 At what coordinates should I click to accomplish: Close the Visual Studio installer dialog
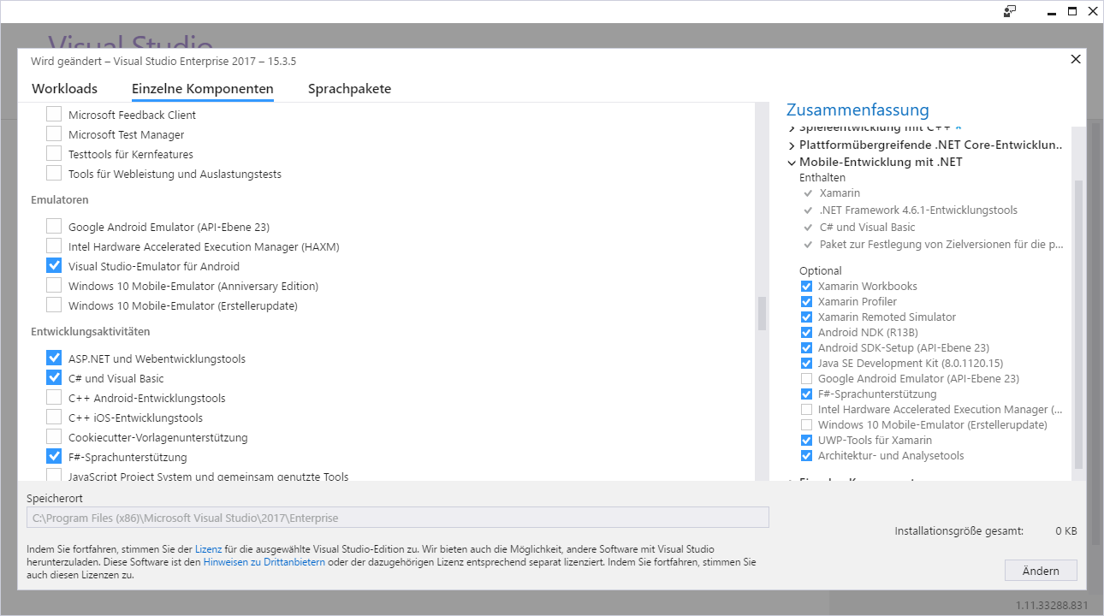1076,59
